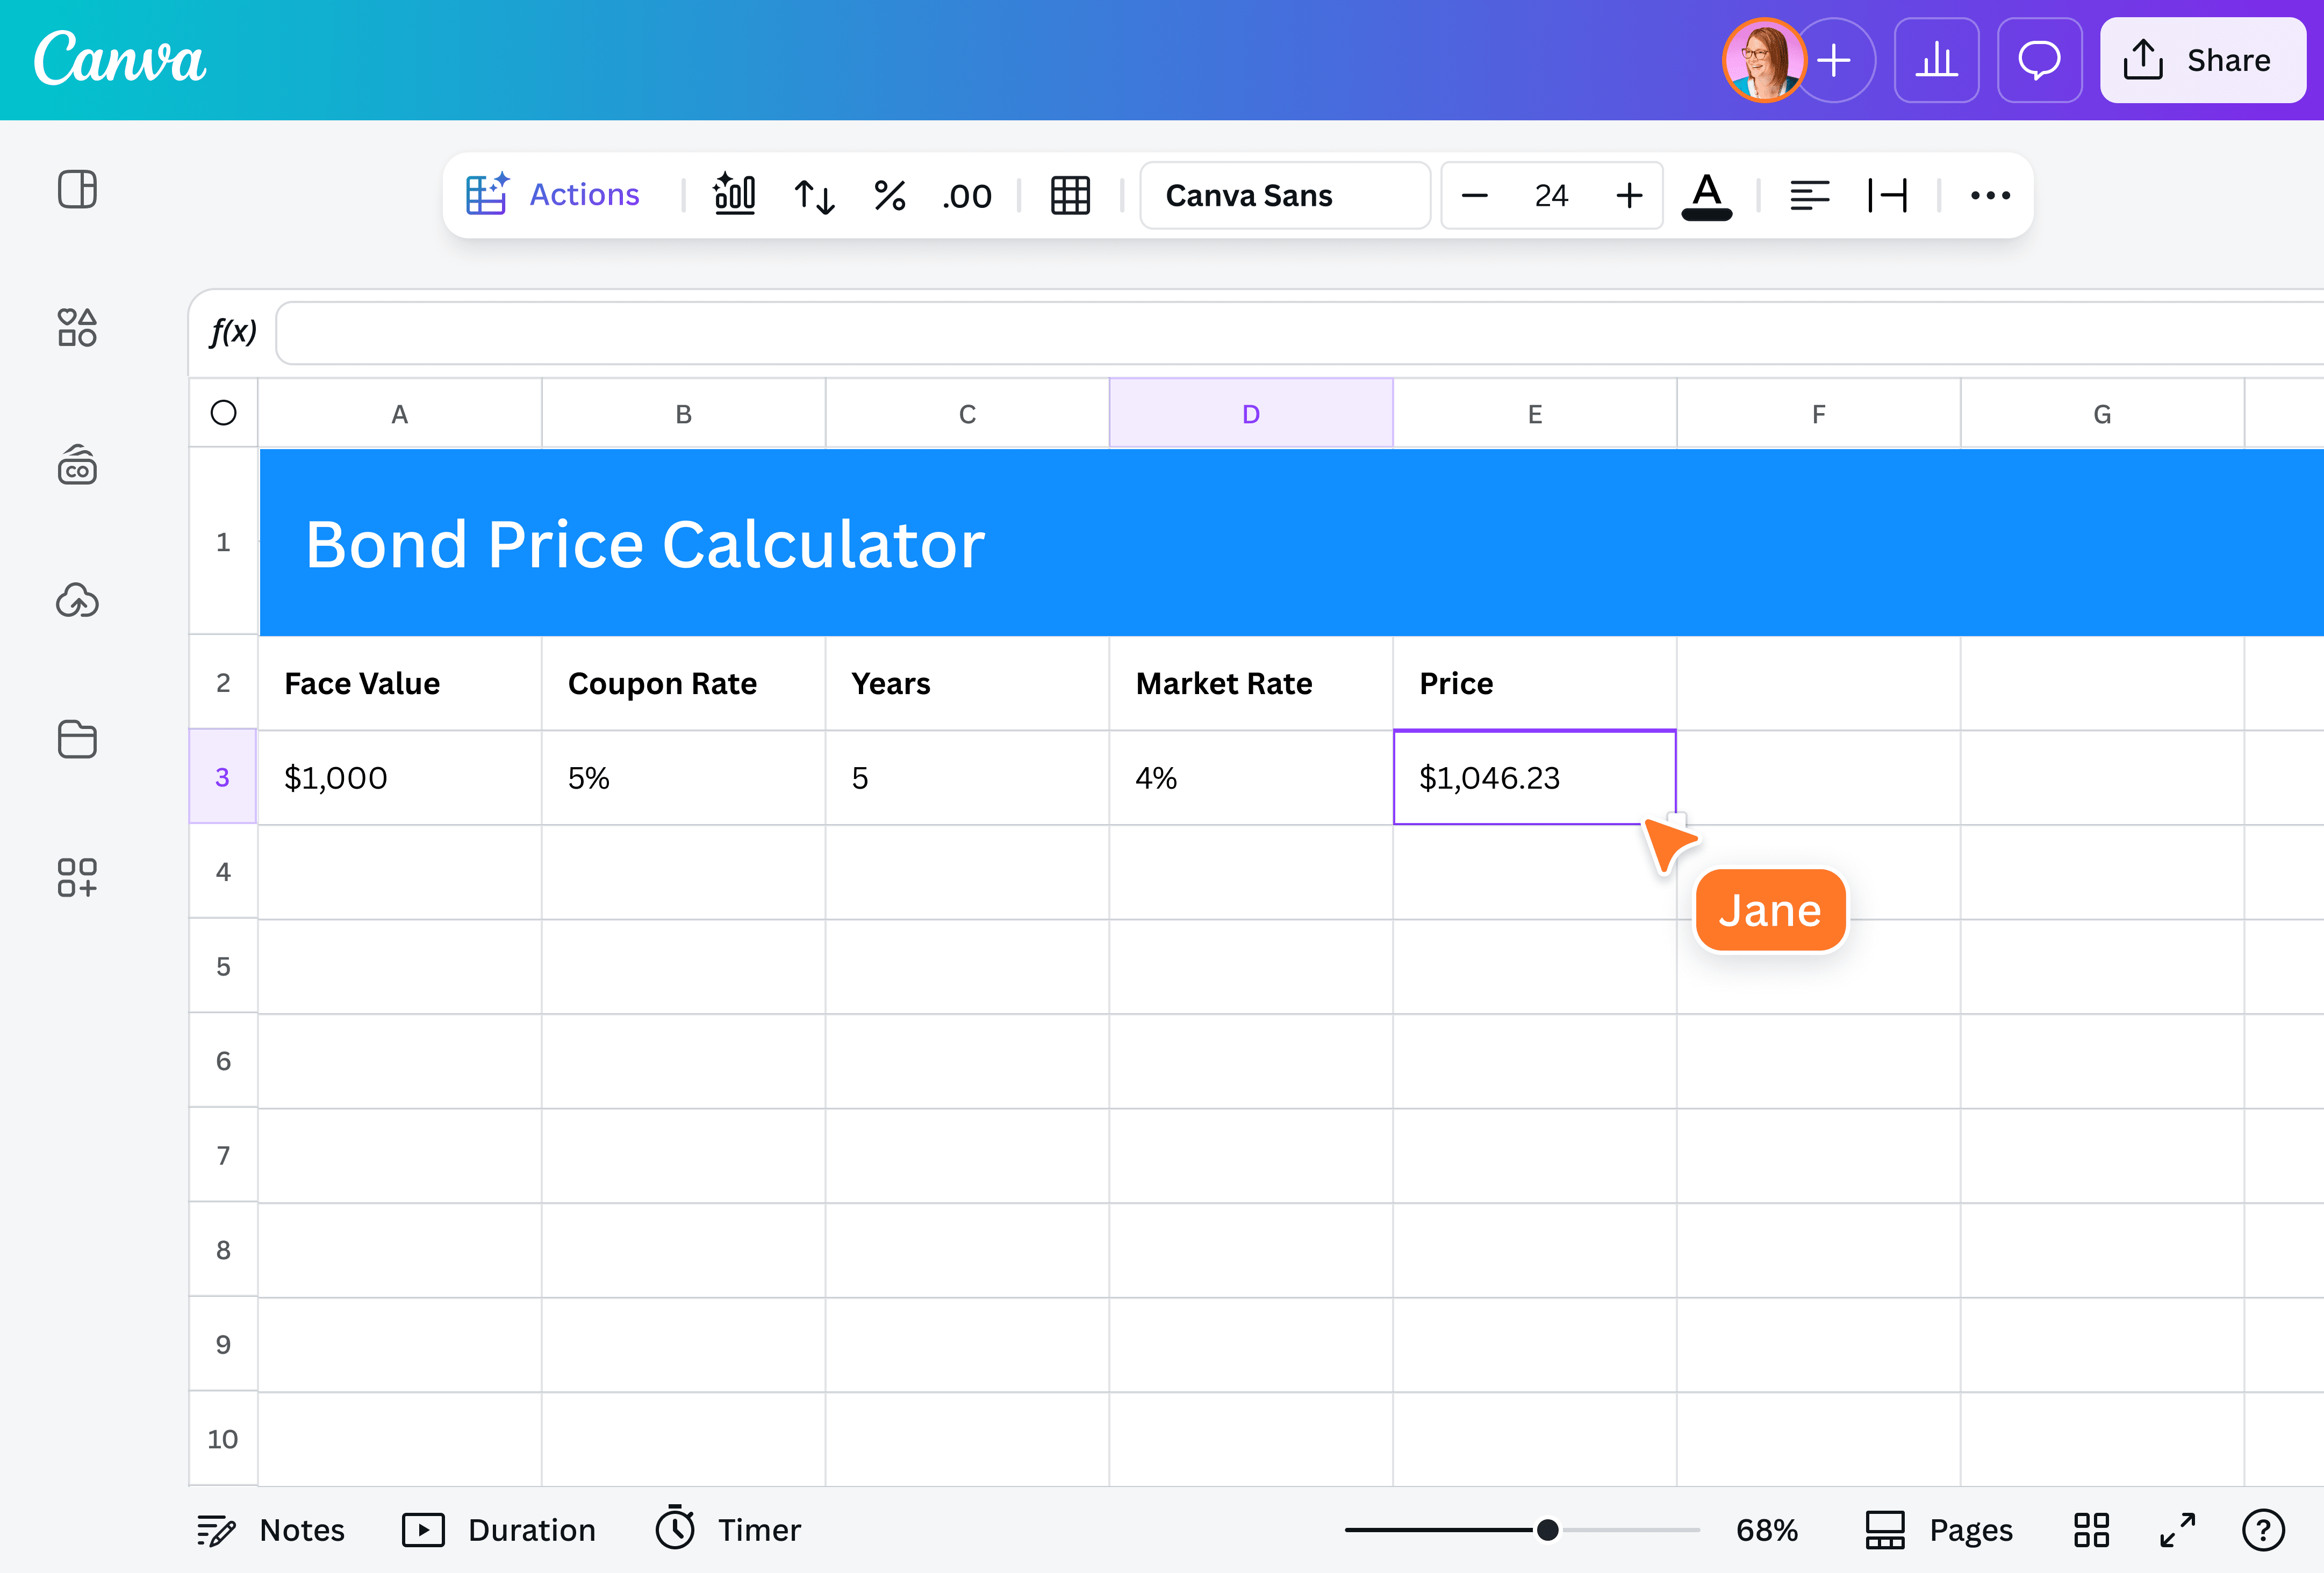
Task: Open the analytics bar-chart icon near Share
Action: point(1936,60)
